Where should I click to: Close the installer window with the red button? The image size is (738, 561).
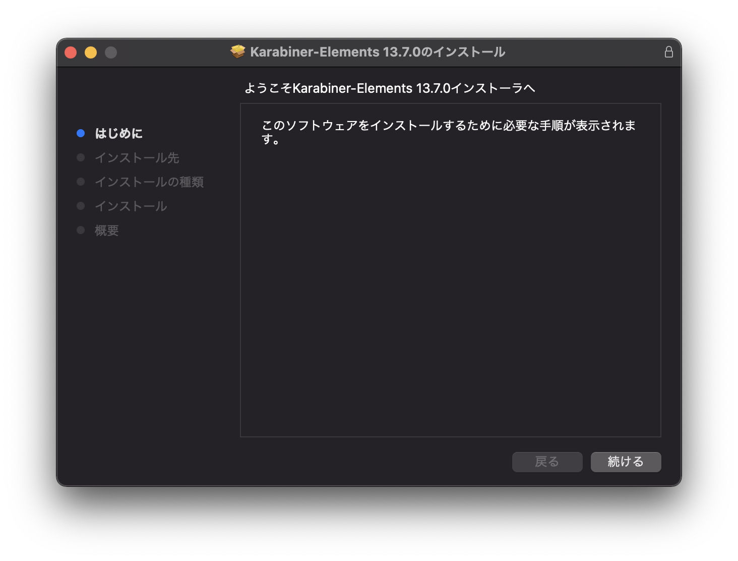click(71, 52)
